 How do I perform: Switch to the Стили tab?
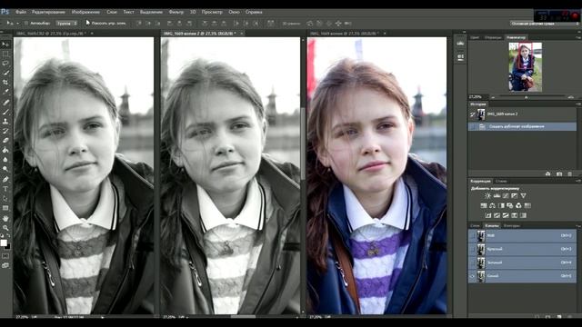coord(501,181)
